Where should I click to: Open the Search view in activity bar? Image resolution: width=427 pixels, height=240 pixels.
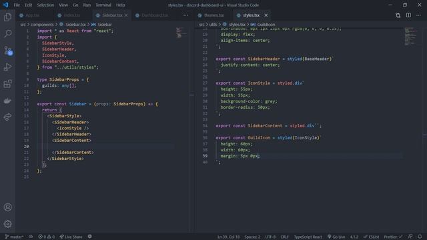pos(7,34)
